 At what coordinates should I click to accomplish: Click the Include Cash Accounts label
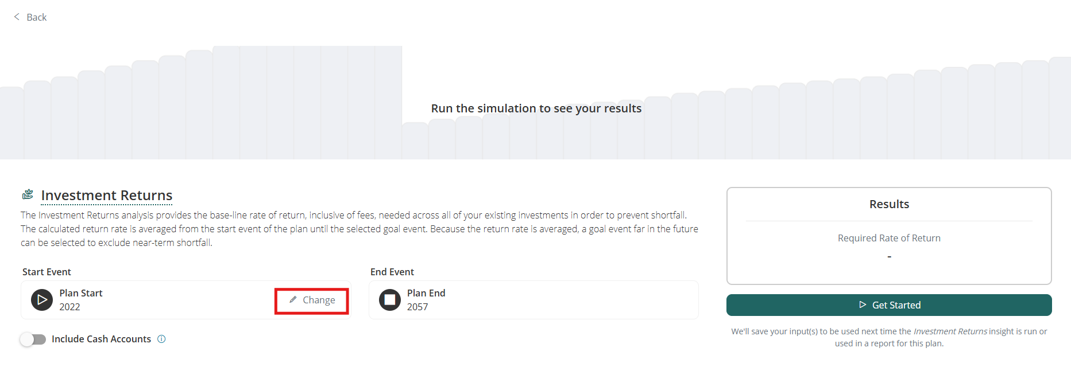[101, 339]
